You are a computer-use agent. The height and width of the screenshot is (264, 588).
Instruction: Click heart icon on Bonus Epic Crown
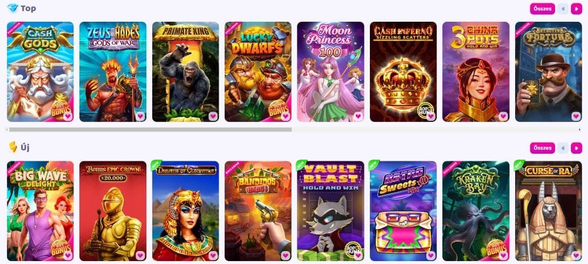pyautogui.click(x=141, y=255)
